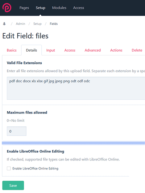Go to Admin breadcrumb link

pos(21,23)
